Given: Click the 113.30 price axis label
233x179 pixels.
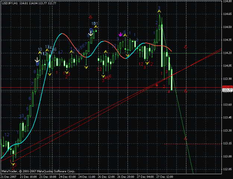Looking at the screenshot, I should pyautogui.click(x=227, y=131).
